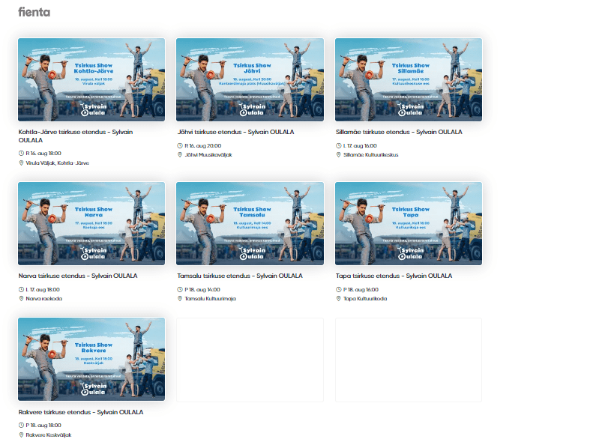Click location pin beside Virula Väljak, Kohtla-Järve
Screen dimensions: 614x442
[21, 162]
